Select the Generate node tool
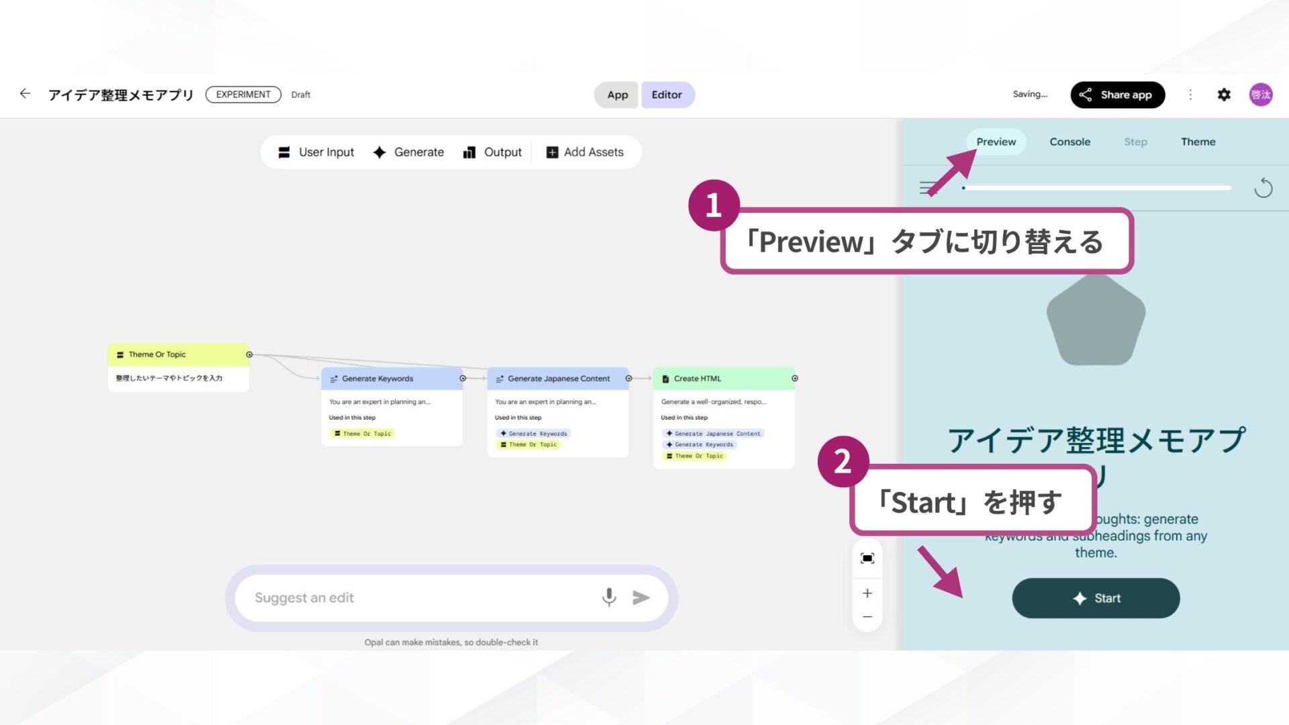Screen dimensions: 1289x725 click(409, 152)
